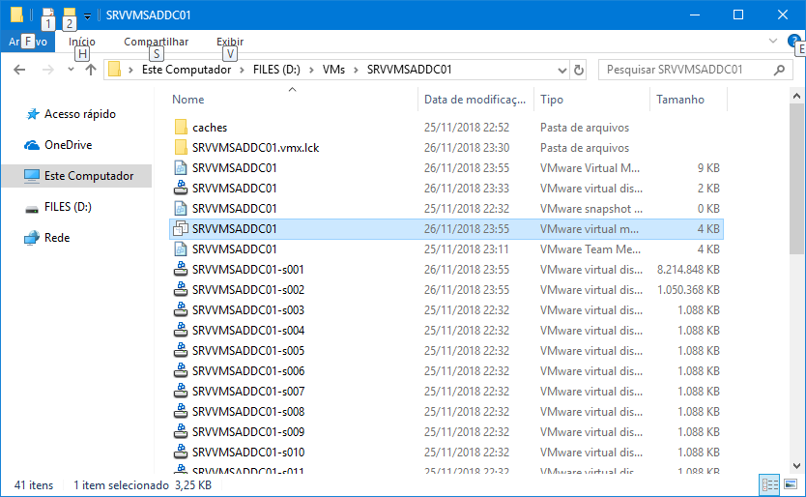Click the Pesquisar SRVVMSADDC01 search box
The image size is (806, 497).
click(686, 70)
